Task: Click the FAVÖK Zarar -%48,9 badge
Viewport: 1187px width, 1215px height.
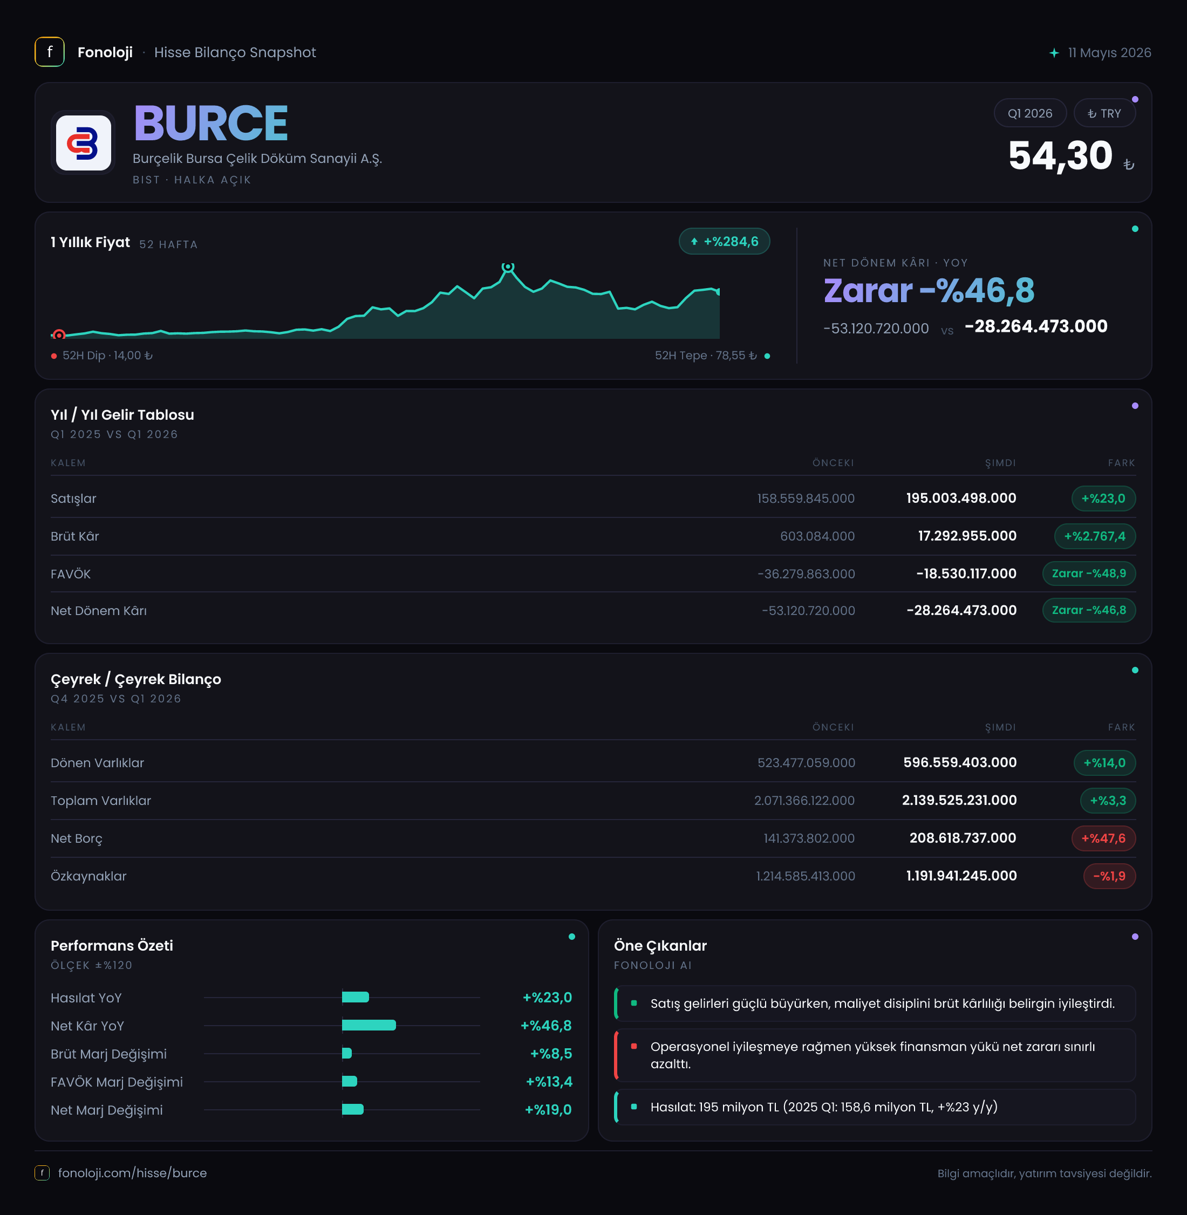Action: click(1088, 574)
